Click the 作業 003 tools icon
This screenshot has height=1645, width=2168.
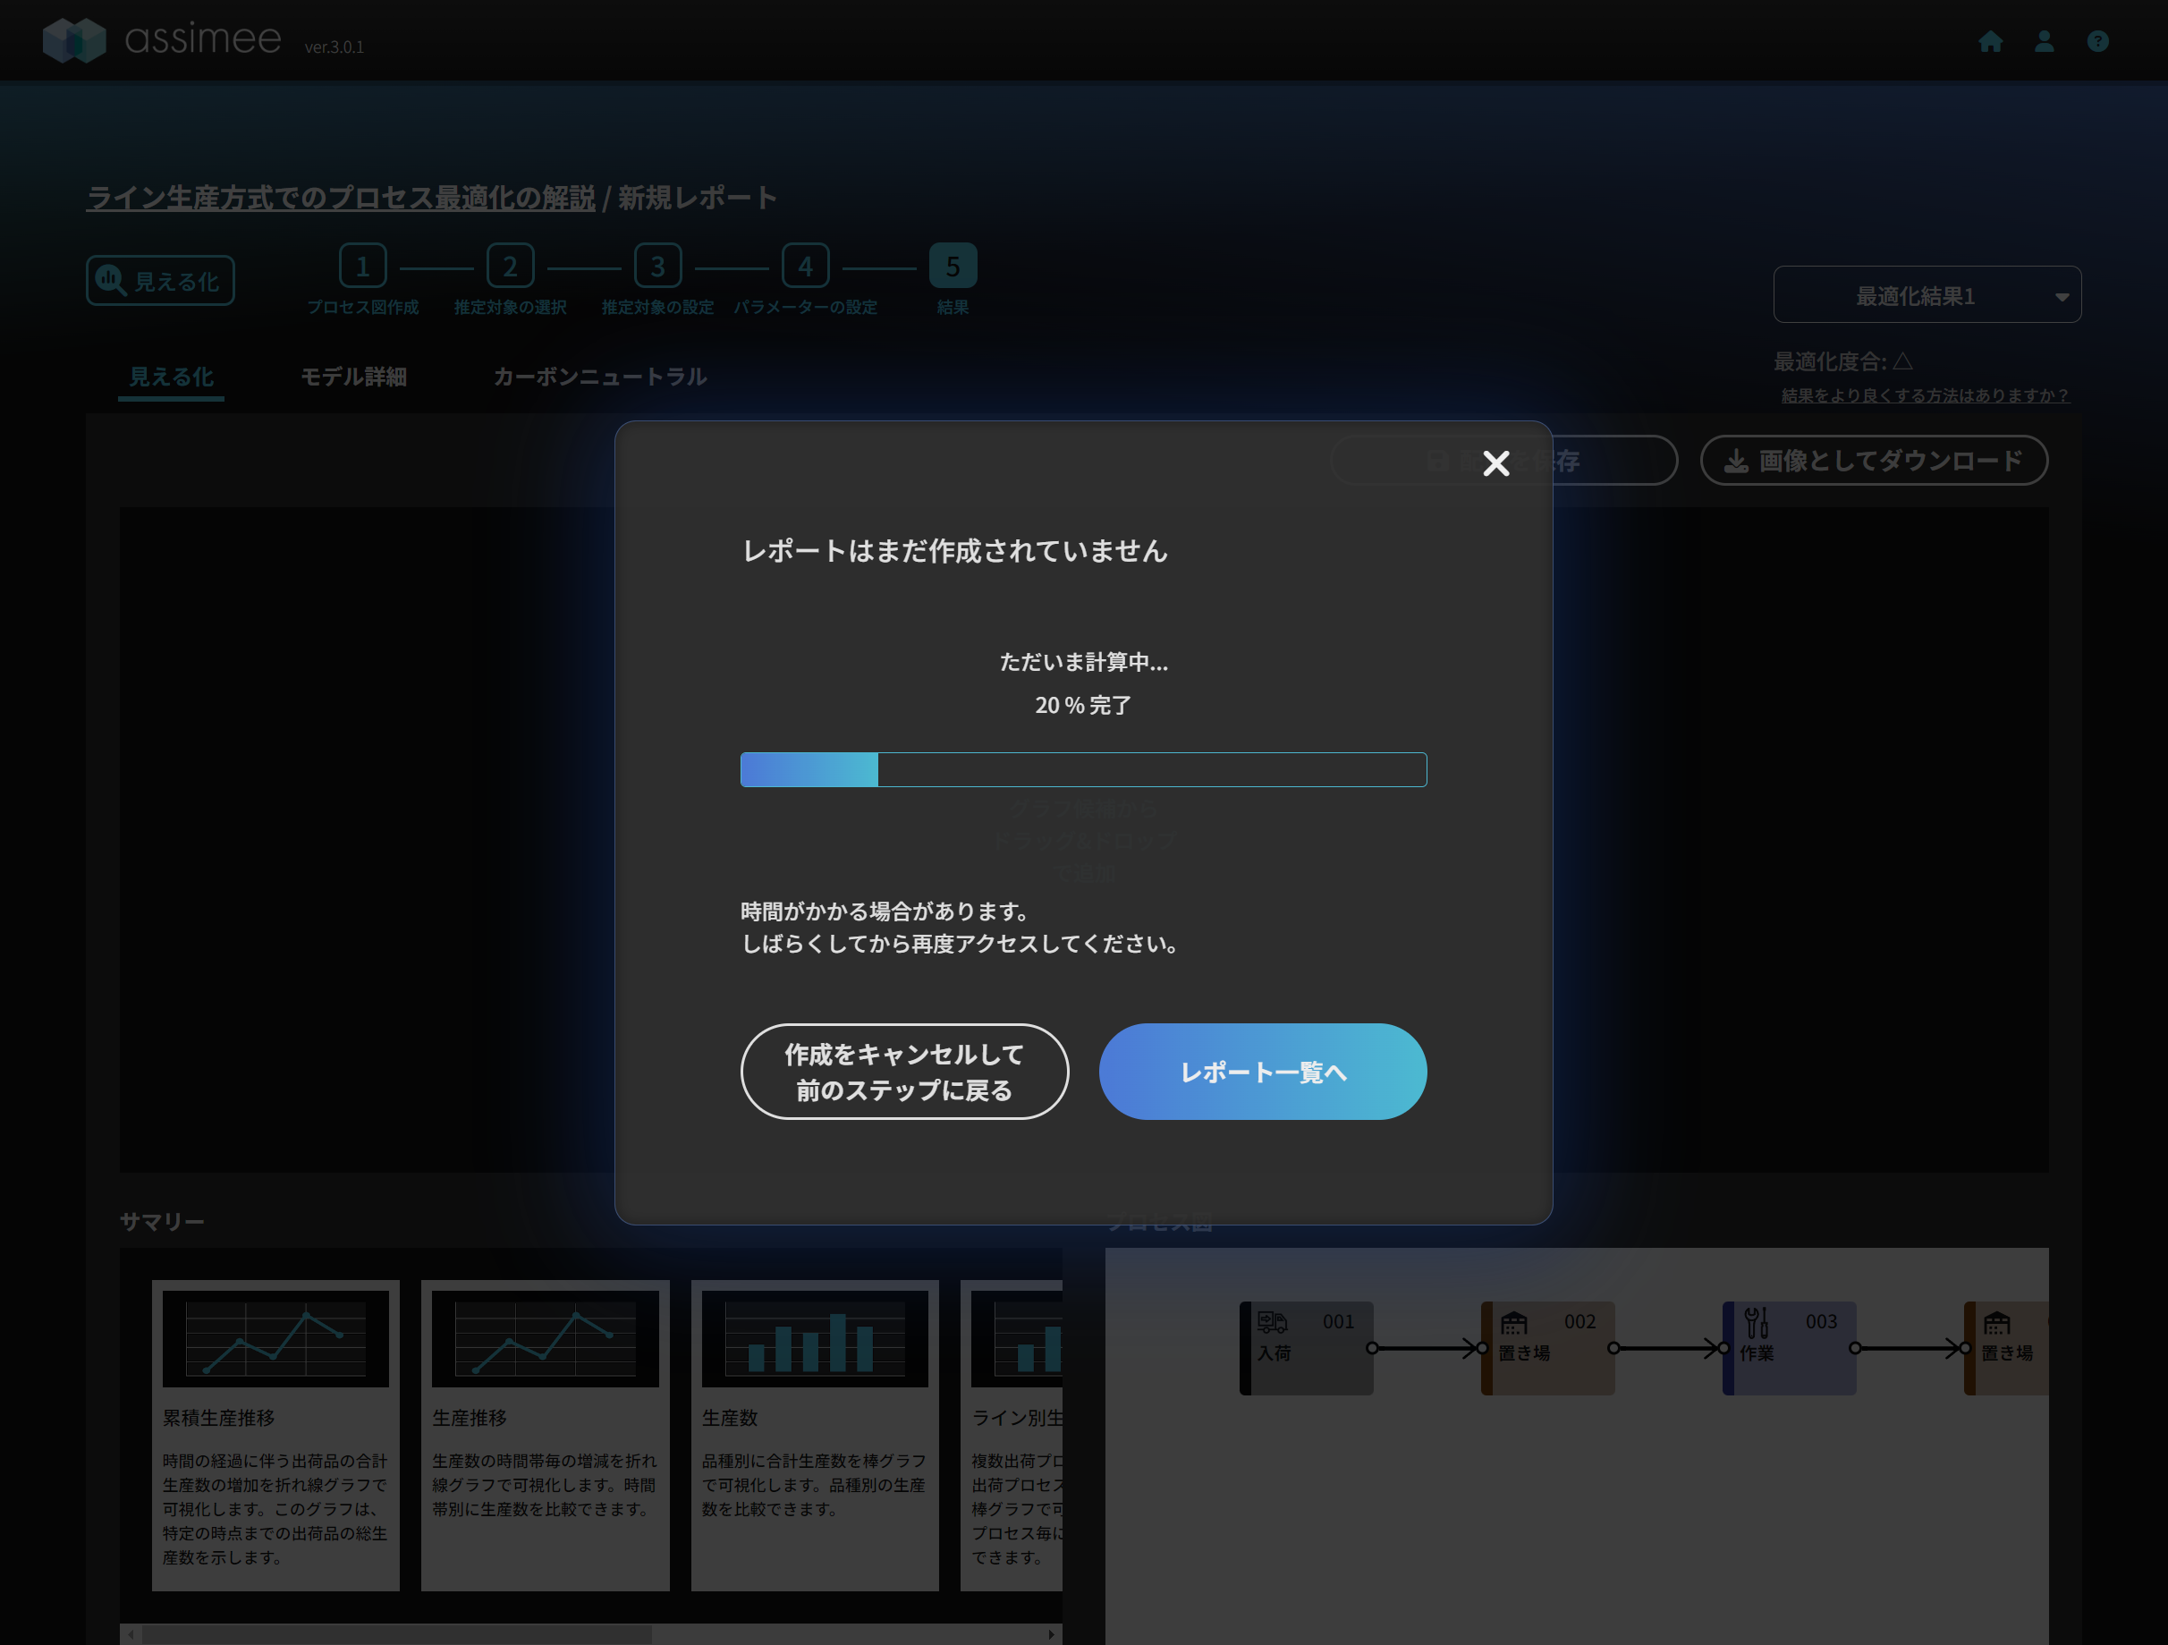tap(1756, 1322)
